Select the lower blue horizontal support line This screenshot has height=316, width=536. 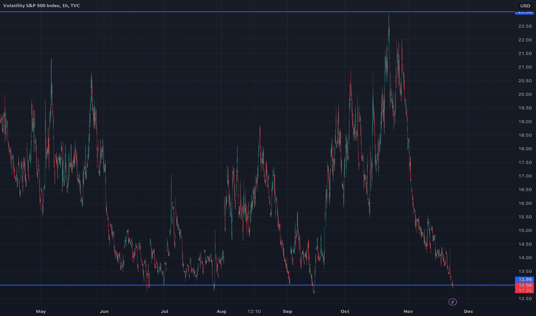coord(257,285)
